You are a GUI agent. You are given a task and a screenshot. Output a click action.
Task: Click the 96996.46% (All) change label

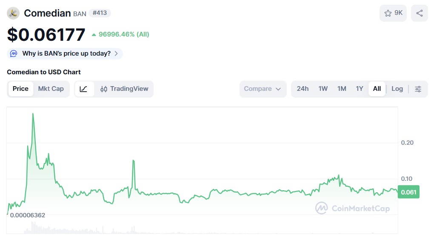coord(121,34)
